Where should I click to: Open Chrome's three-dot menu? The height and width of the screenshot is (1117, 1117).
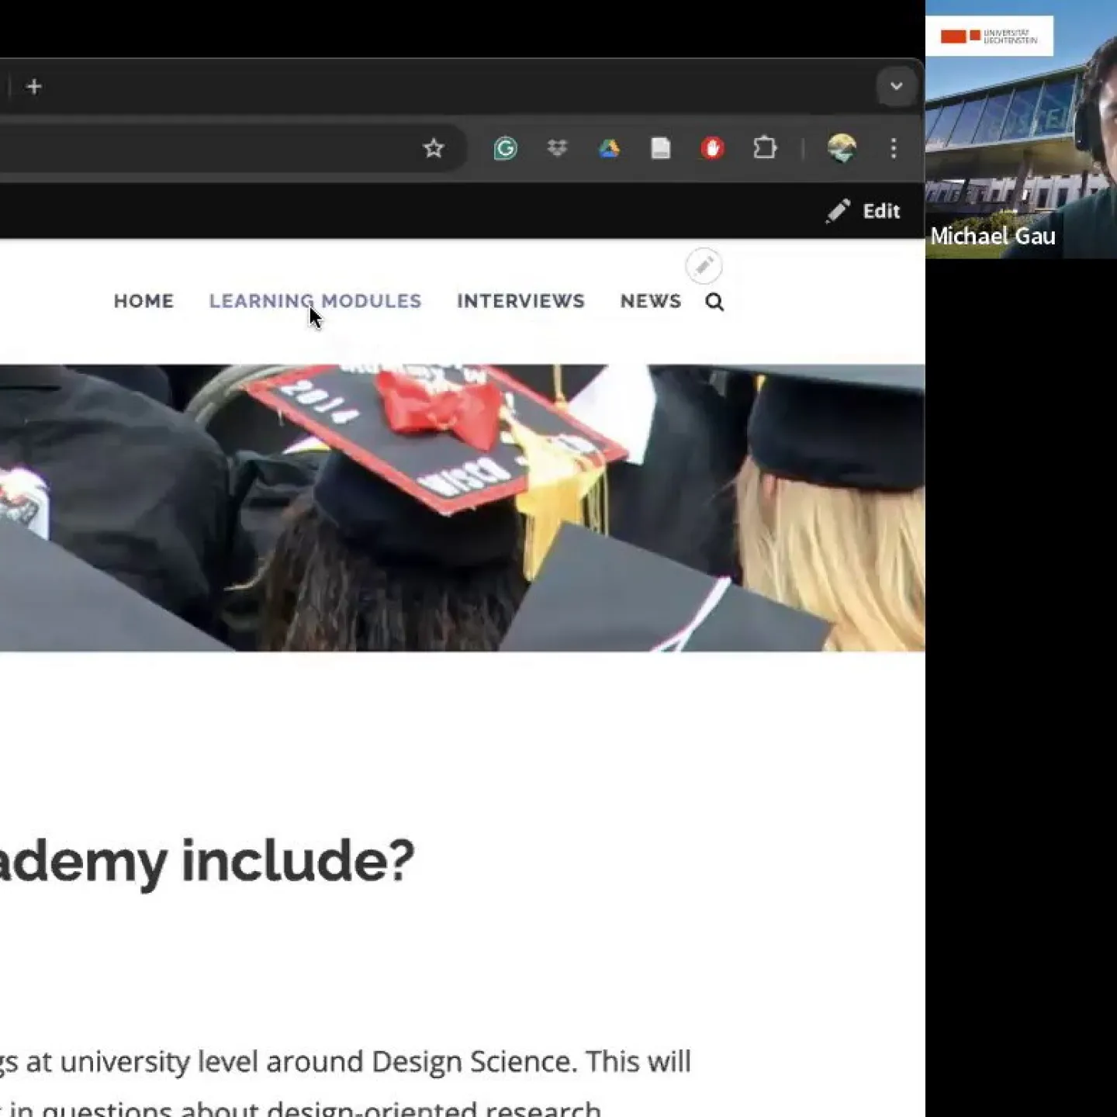[x=894, y=147]
